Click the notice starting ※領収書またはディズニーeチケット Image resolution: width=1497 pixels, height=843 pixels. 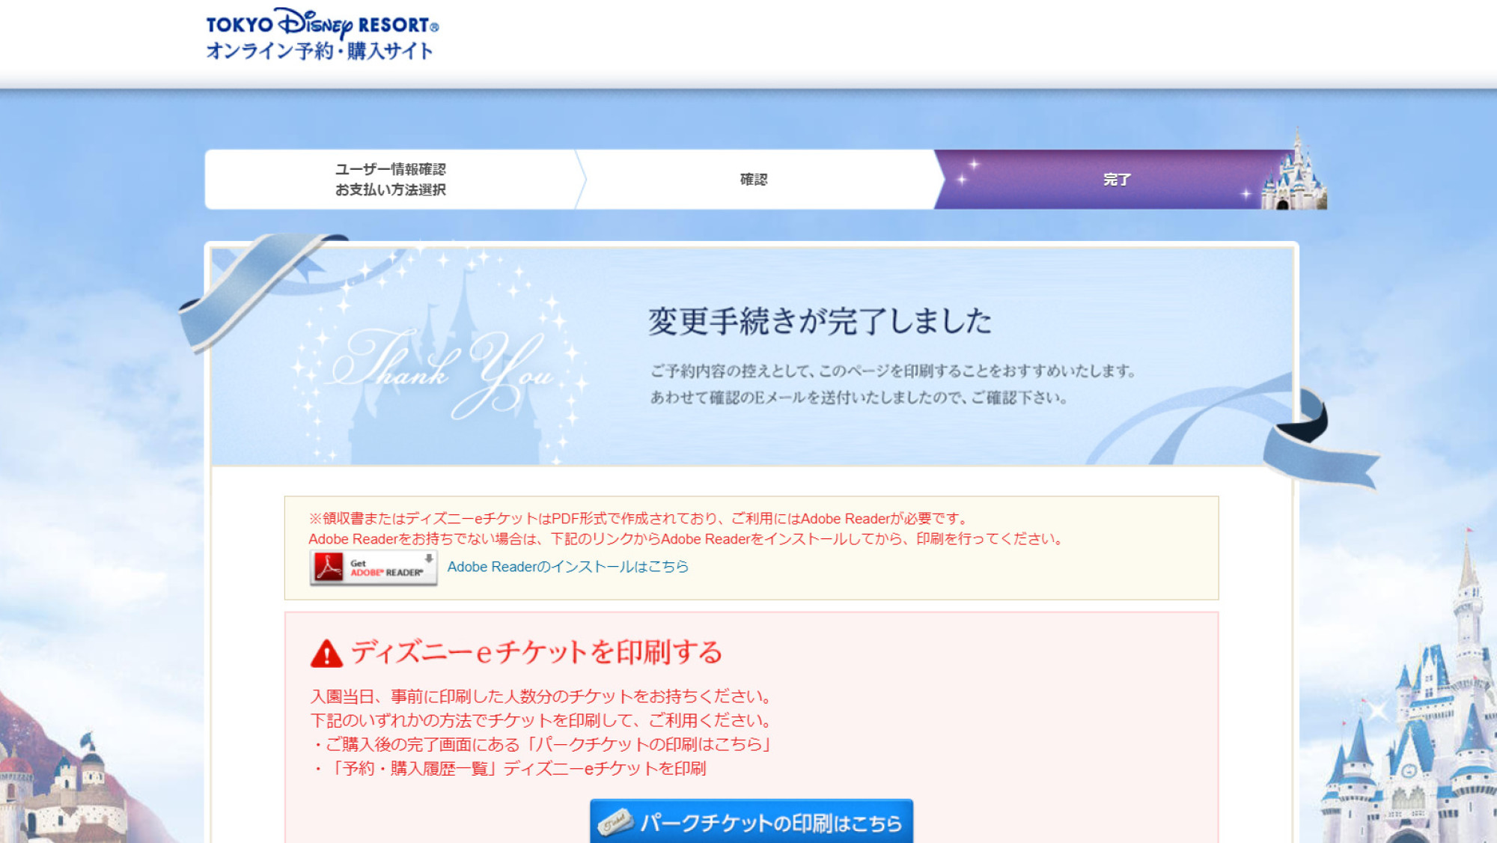tap(639, 518)
